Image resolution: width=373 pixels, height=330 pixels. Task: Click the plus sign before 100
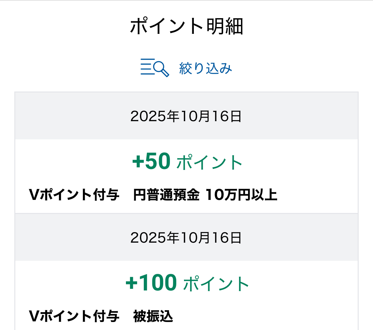(132, 283)
